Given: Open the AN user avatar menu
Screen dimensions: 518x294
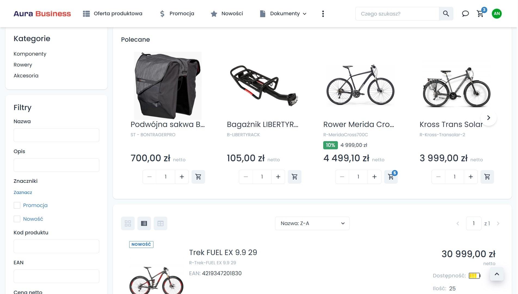Looking at the screenshot, I should pos(497,14).
